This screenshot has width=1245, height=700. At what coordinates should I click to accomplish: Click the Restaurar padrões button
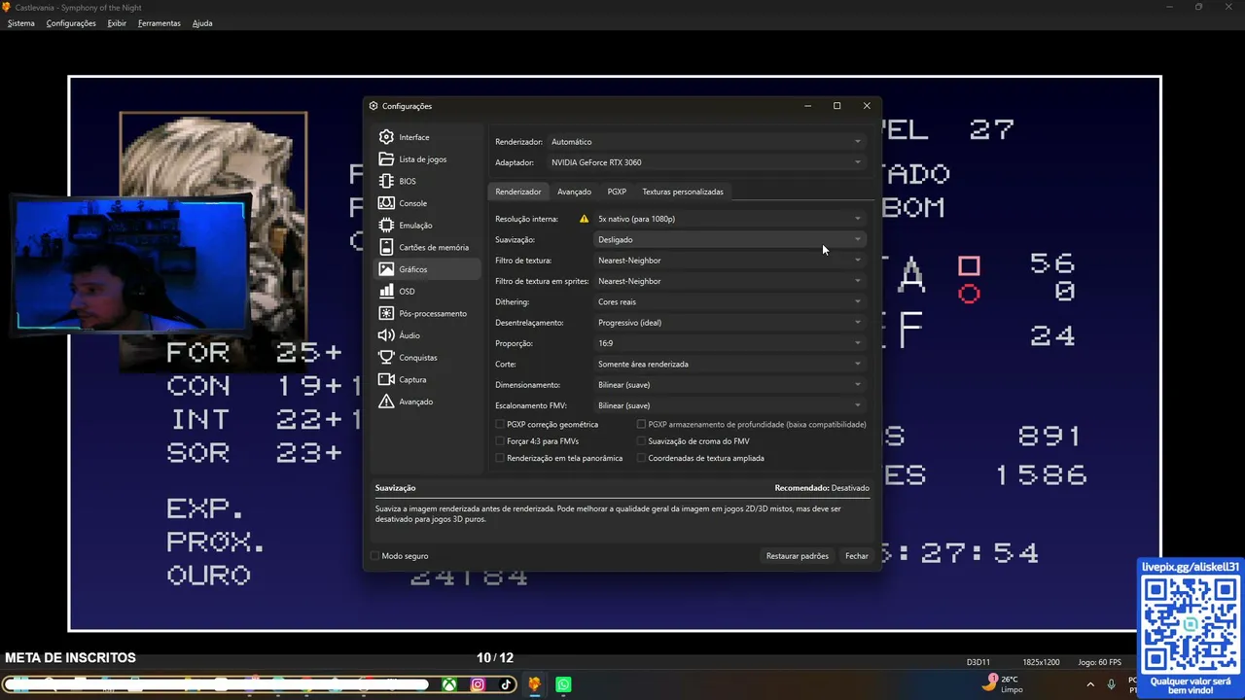coord(798,556)
